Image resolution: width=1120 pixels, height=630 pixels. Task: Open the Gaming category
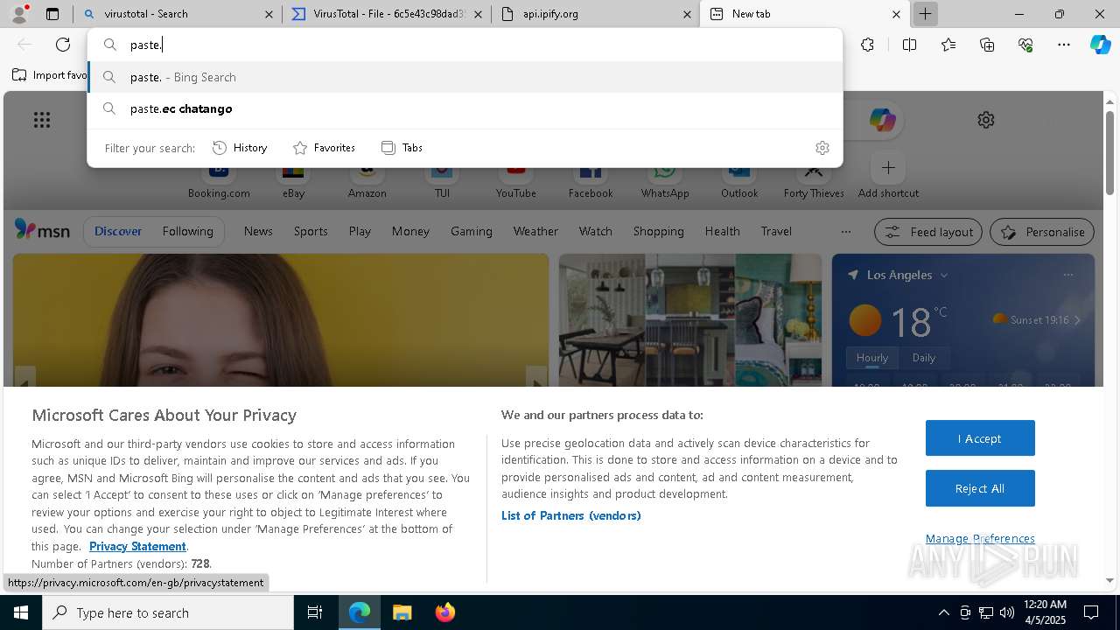click(472, 231)
